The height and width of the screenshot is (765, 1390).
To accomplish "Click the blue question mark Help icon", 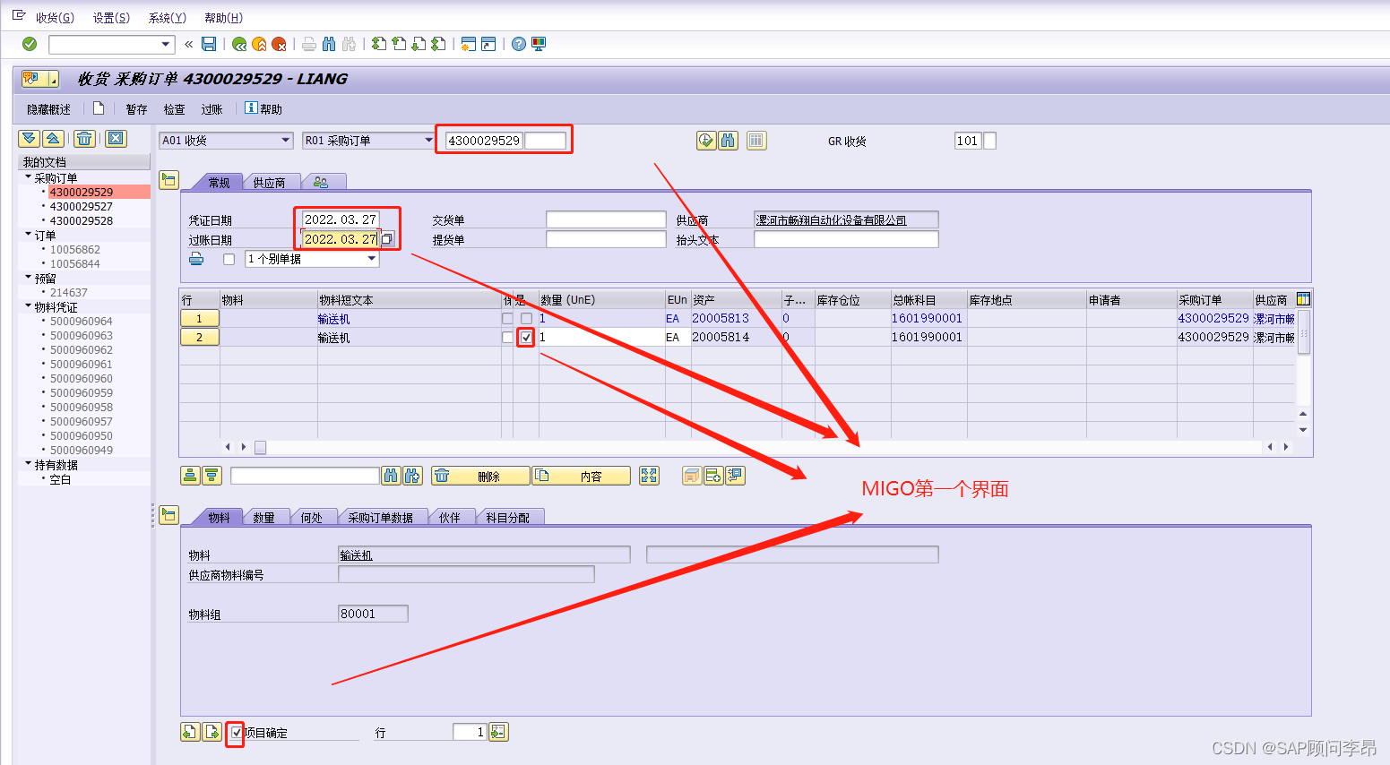I will click(x=518, y=44).
